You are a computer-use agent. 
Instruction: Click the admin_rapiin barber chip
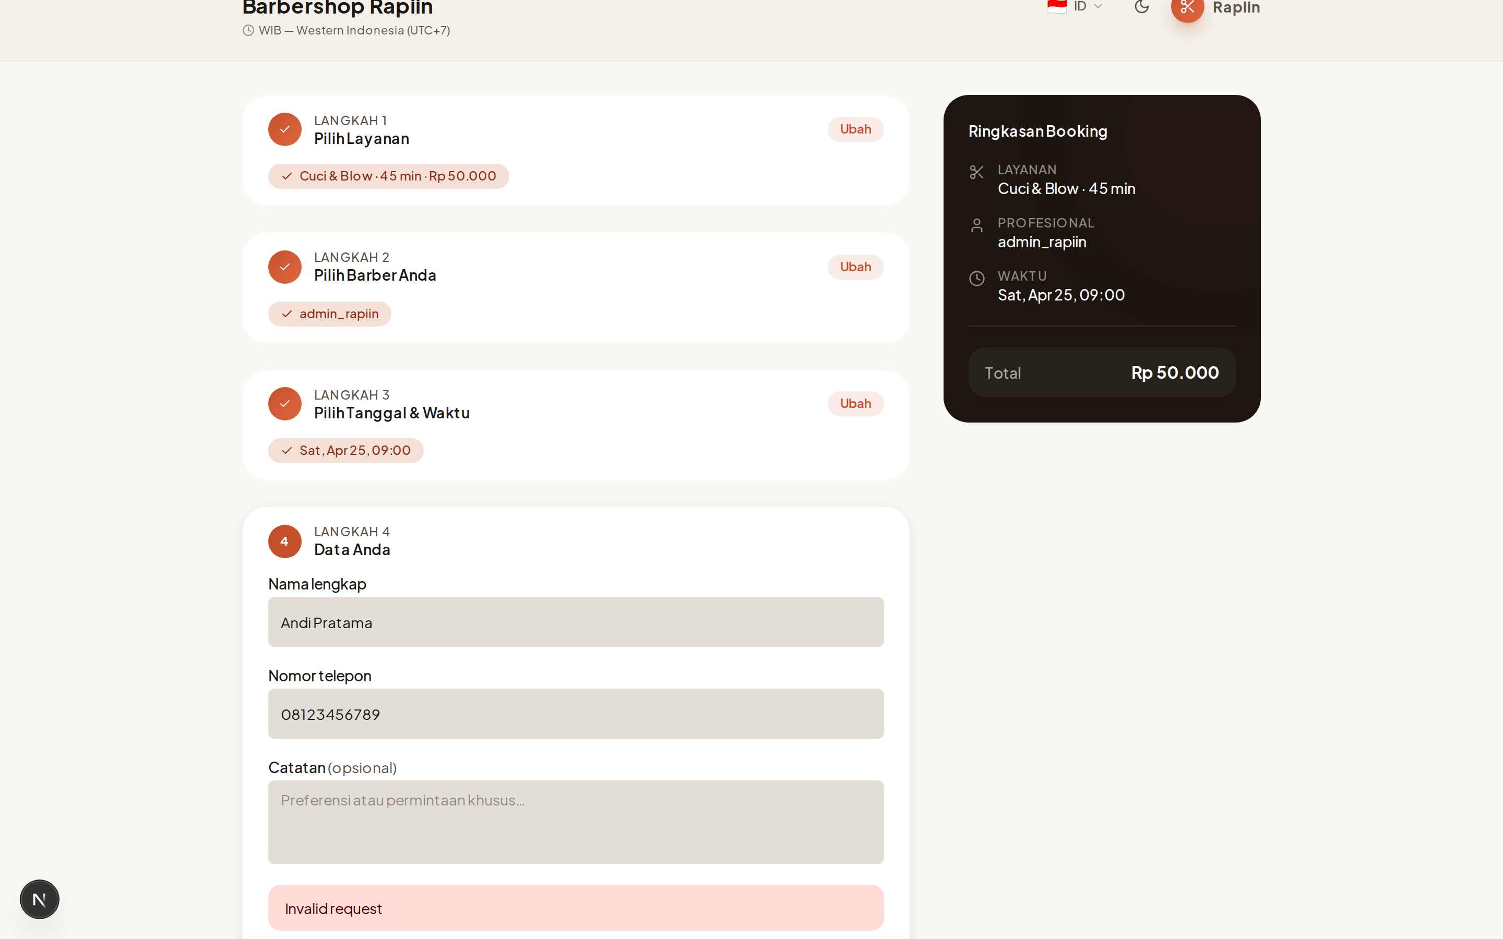(x=329, y=314)
